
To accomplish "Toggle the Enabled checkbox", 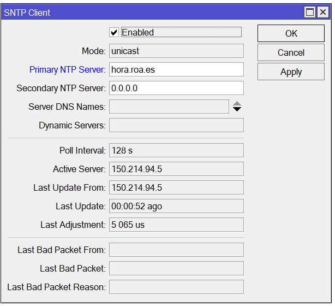I will tap(114, 33).
